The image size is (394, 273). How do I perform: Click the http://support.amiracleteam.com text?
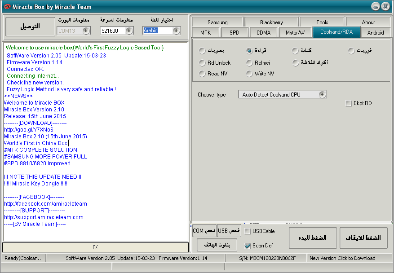pyautogui.click(x=44, y=217)
